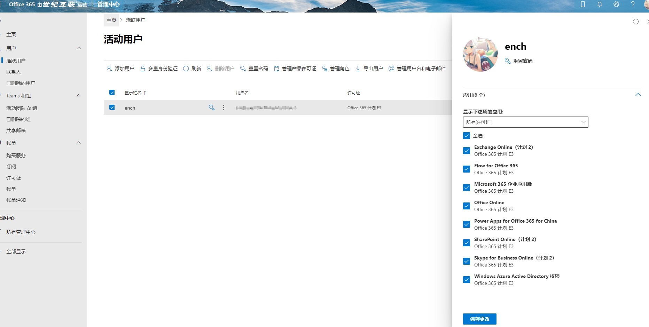Open 共享邮箱 in sidebar
The width and height of the screenshot is (649, 327).
(16, 130)
